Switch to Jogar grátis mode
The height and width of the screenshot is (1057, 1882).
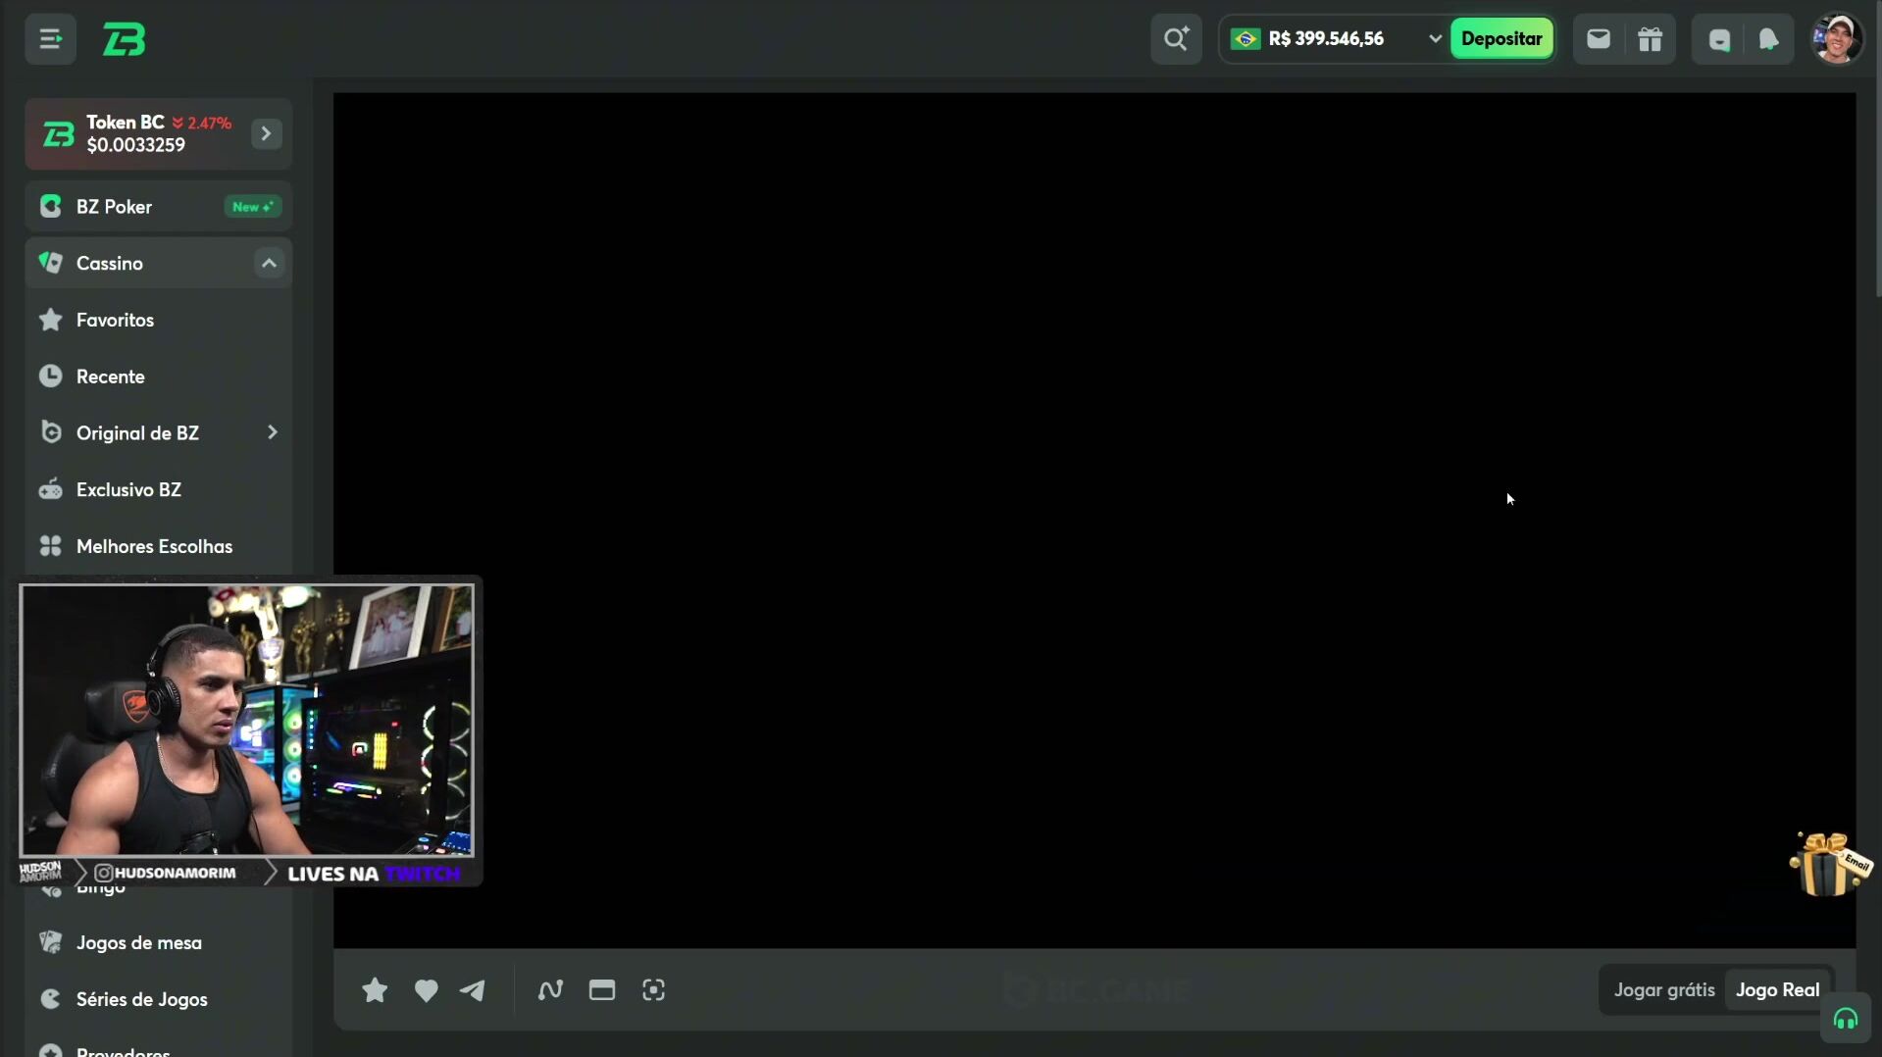click(x=1664, y=990)
